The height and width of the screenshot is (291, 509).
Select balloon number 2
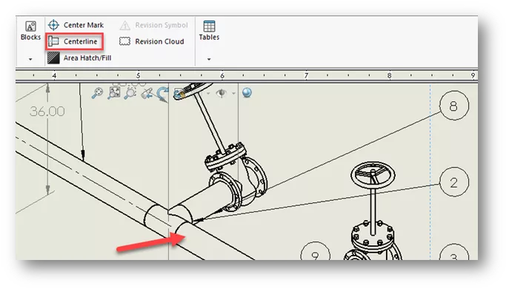coord(454,182)
